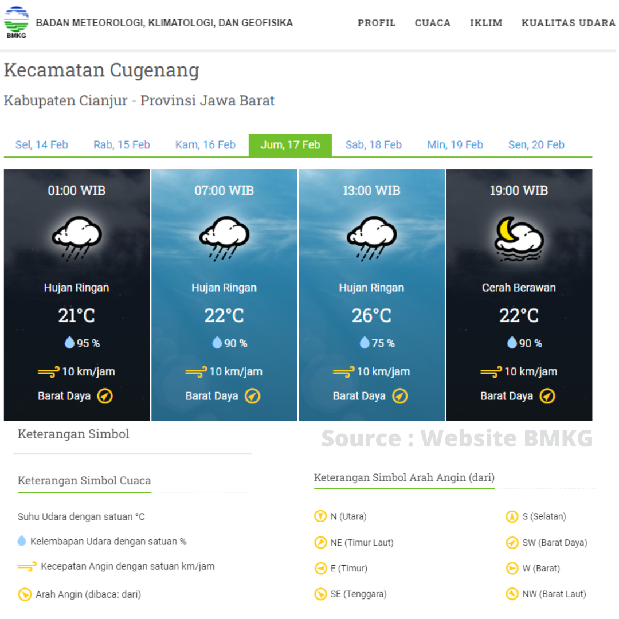The image size is (619, 619).
Task: Click the NW (Barat Laut) legend arrow icon
Action: tap(512, 594)
